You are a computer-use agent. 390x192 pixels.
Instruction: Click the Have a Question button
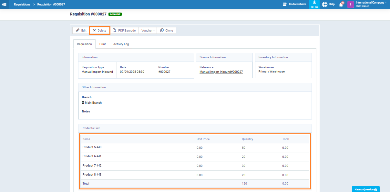[x=365, y=189]
